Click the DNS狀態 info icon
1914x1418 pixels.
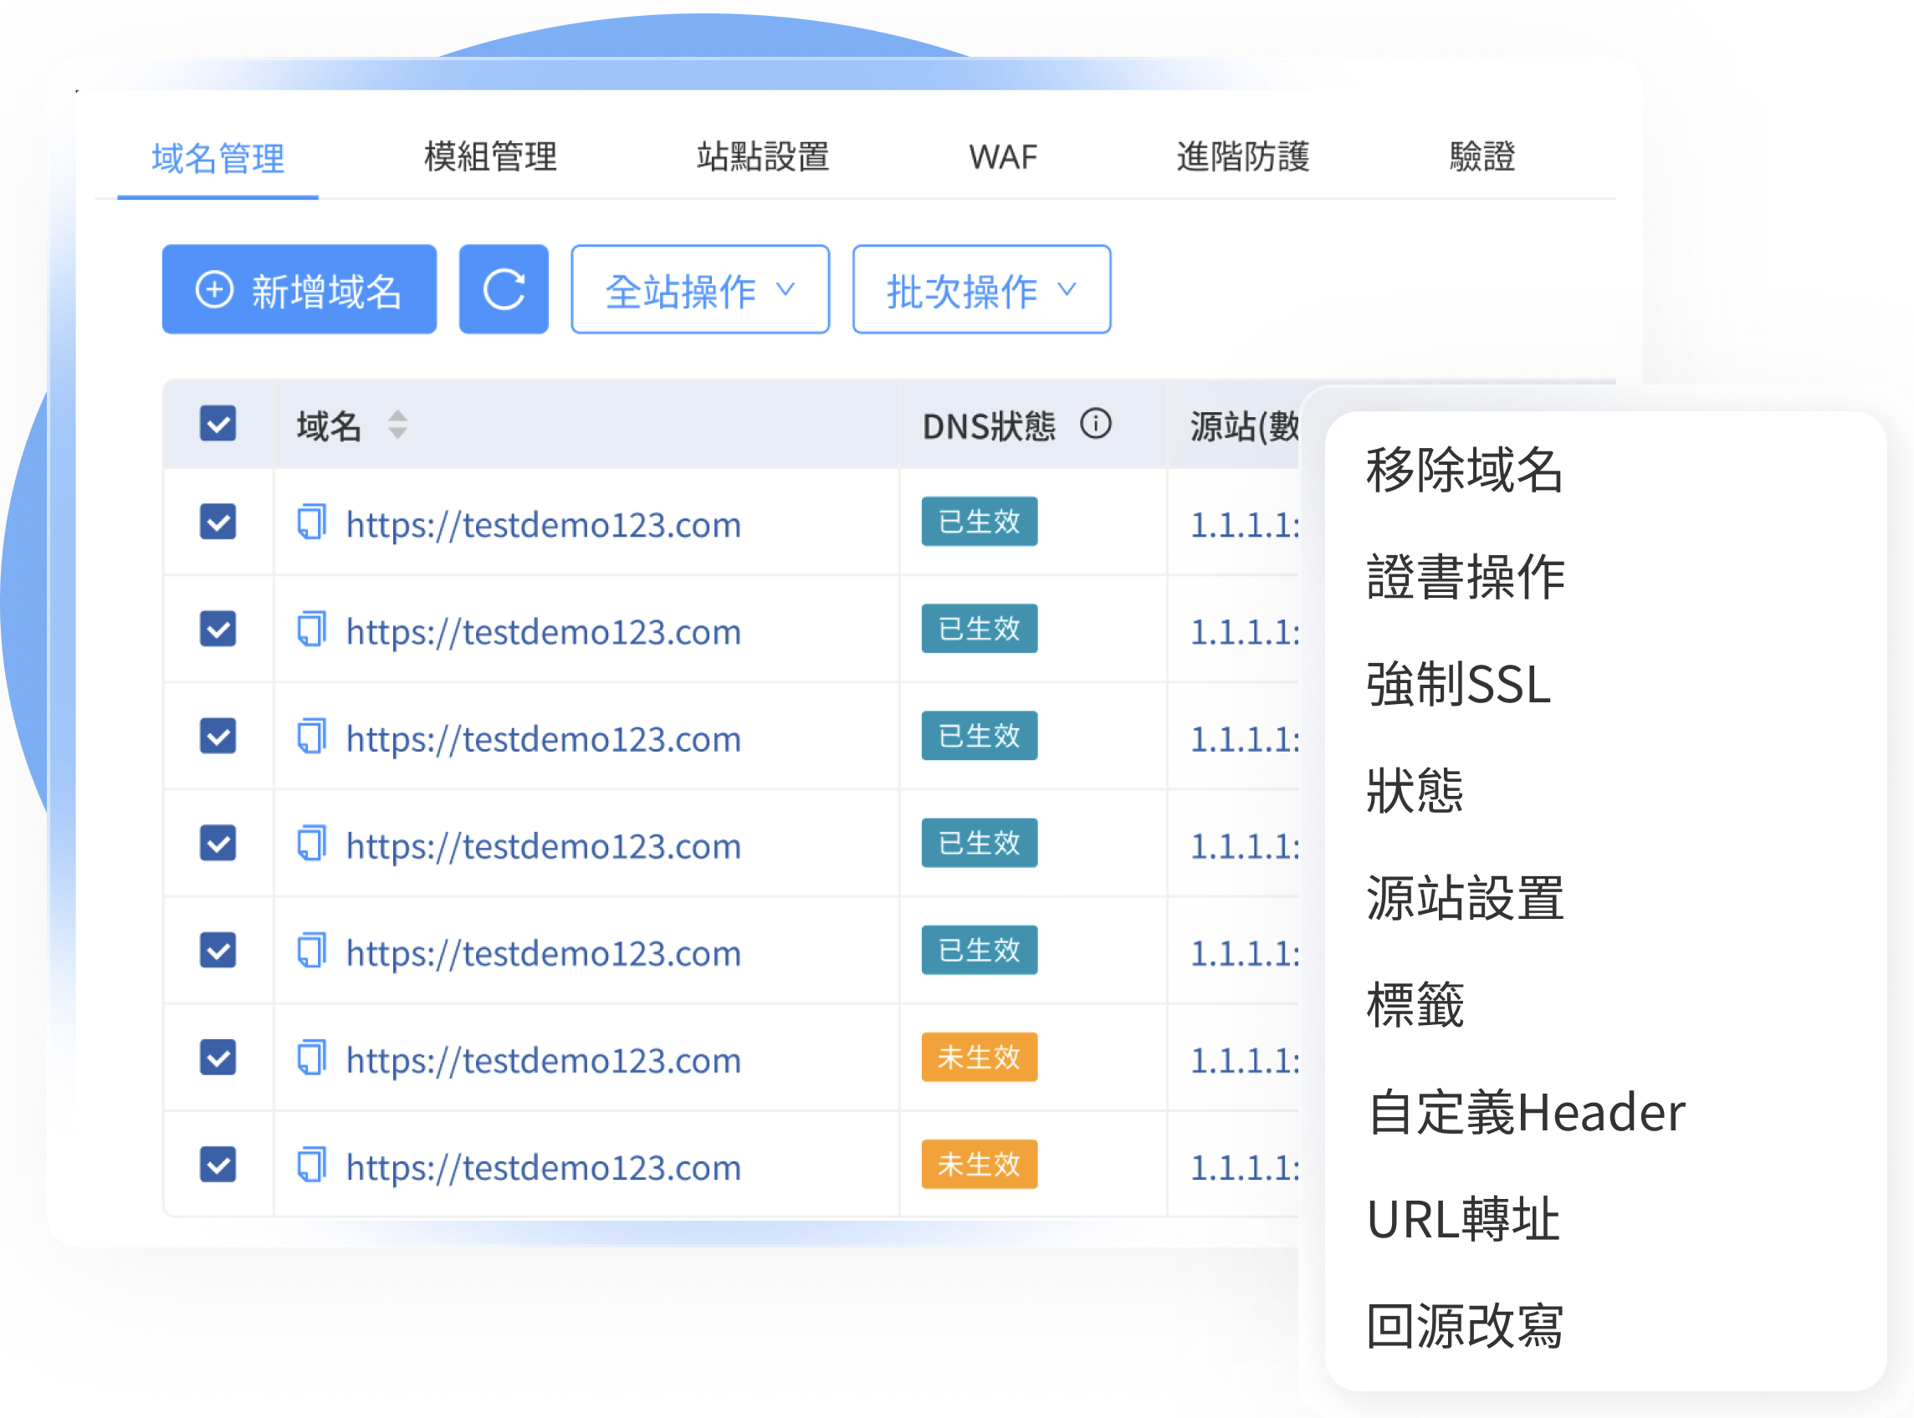(1095, 424)
